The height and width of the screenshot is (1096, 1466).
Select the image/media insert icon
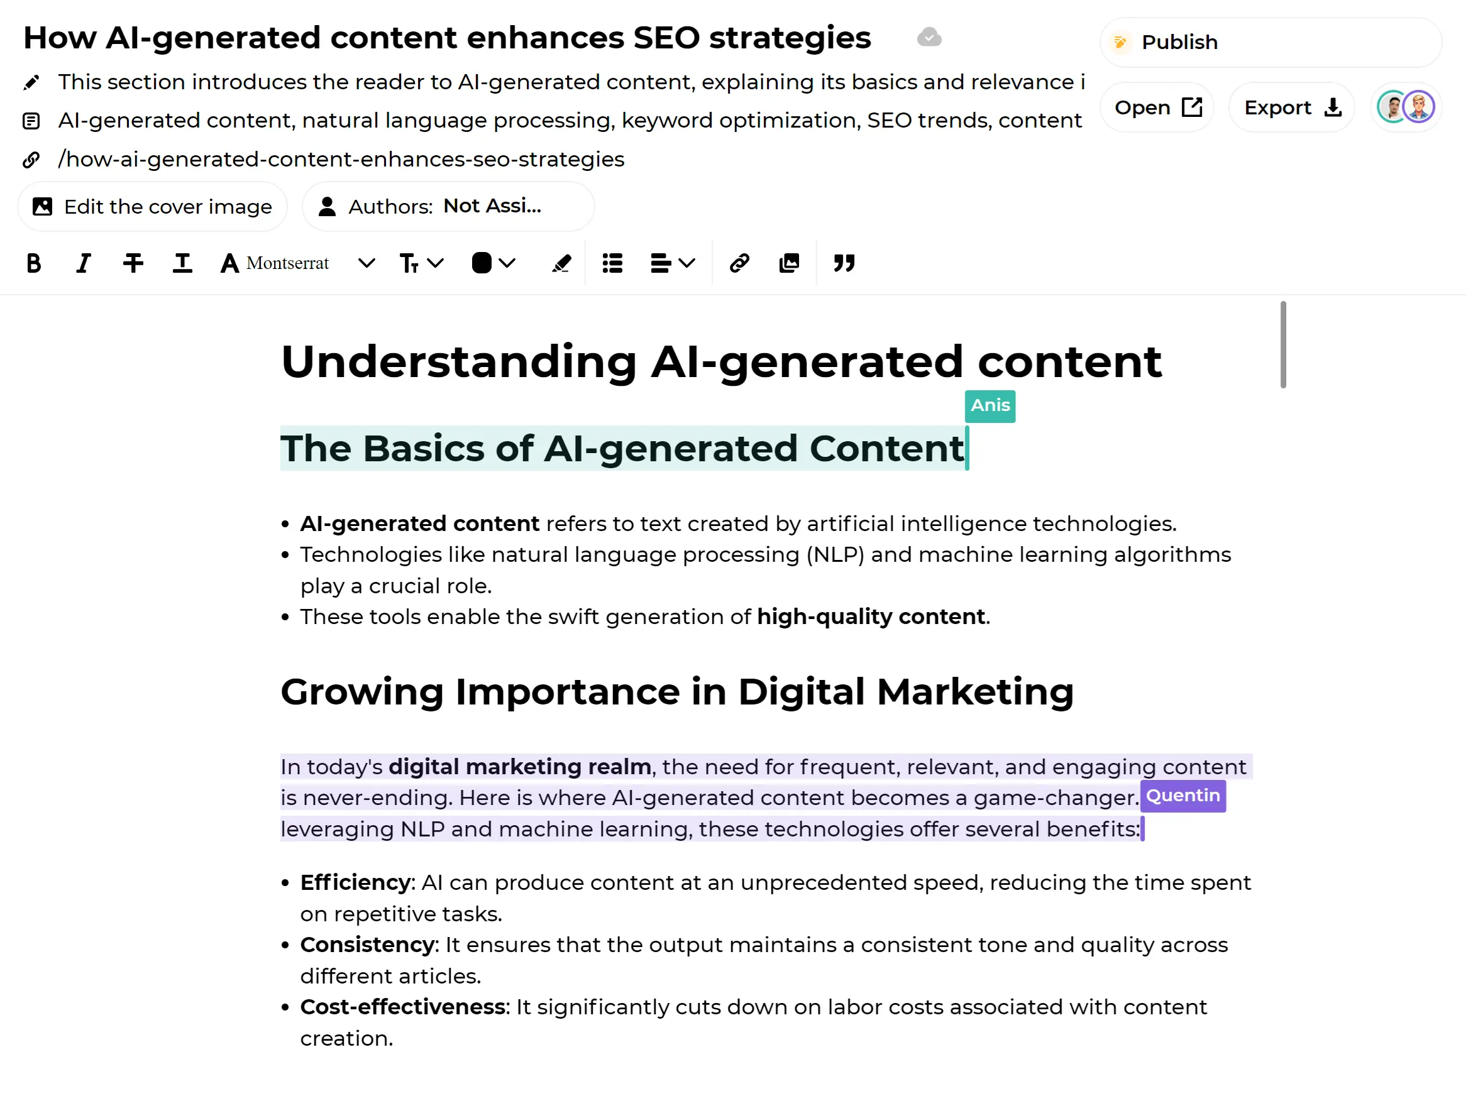(789, 264)
